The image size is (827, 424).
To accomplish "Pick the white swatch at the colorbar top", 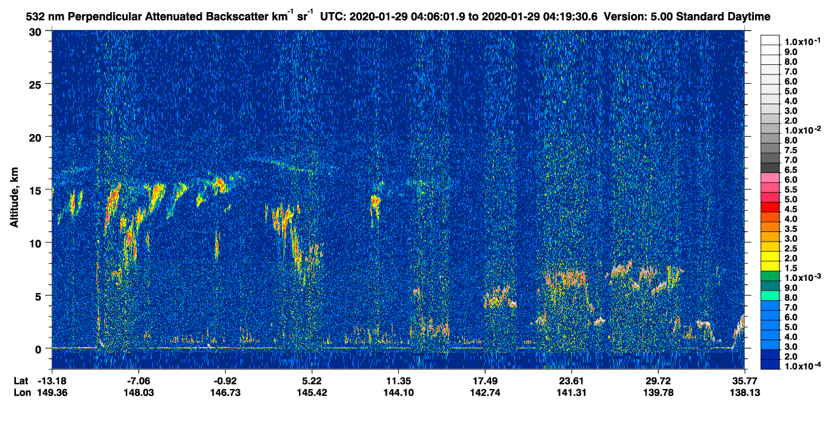I will tap(771, 39).
